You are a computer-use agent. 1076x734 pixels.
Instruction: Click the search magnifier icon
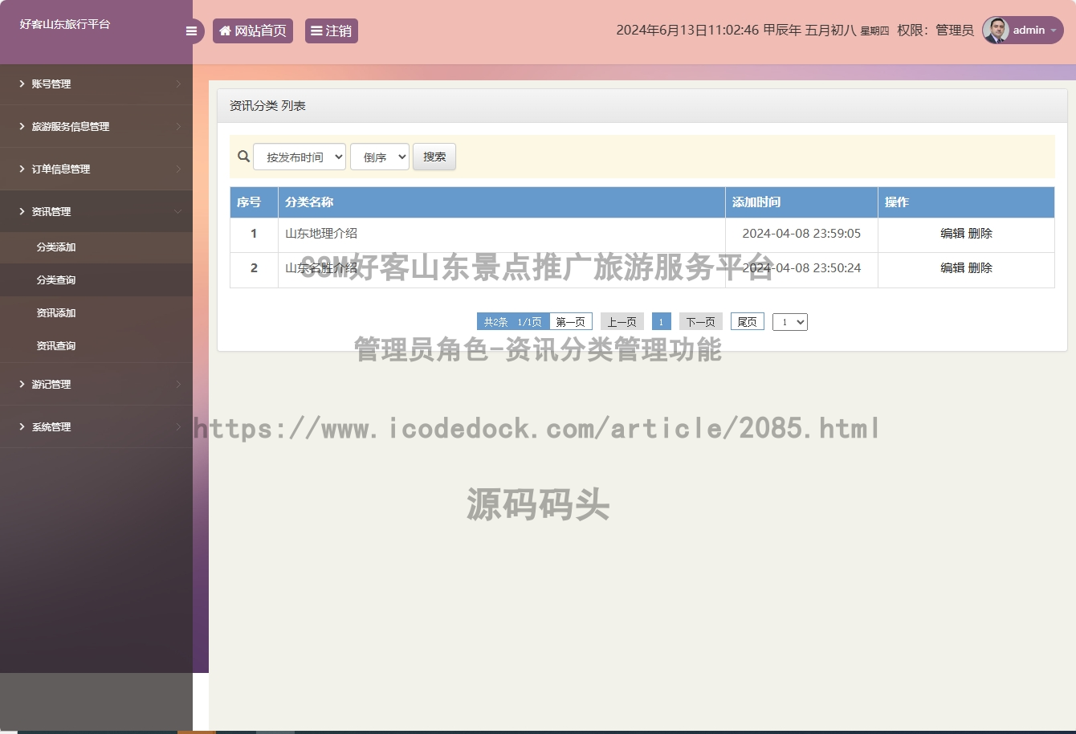(x=244, y=157)
